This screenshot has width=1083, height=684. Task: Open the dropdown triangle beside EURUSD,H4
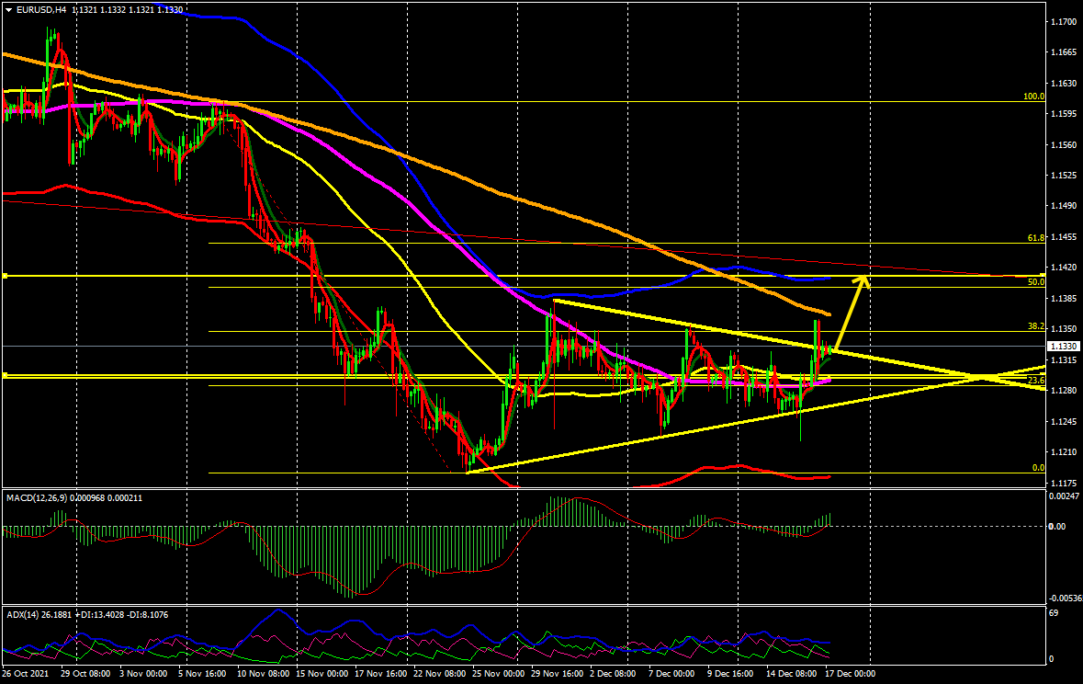7,9
